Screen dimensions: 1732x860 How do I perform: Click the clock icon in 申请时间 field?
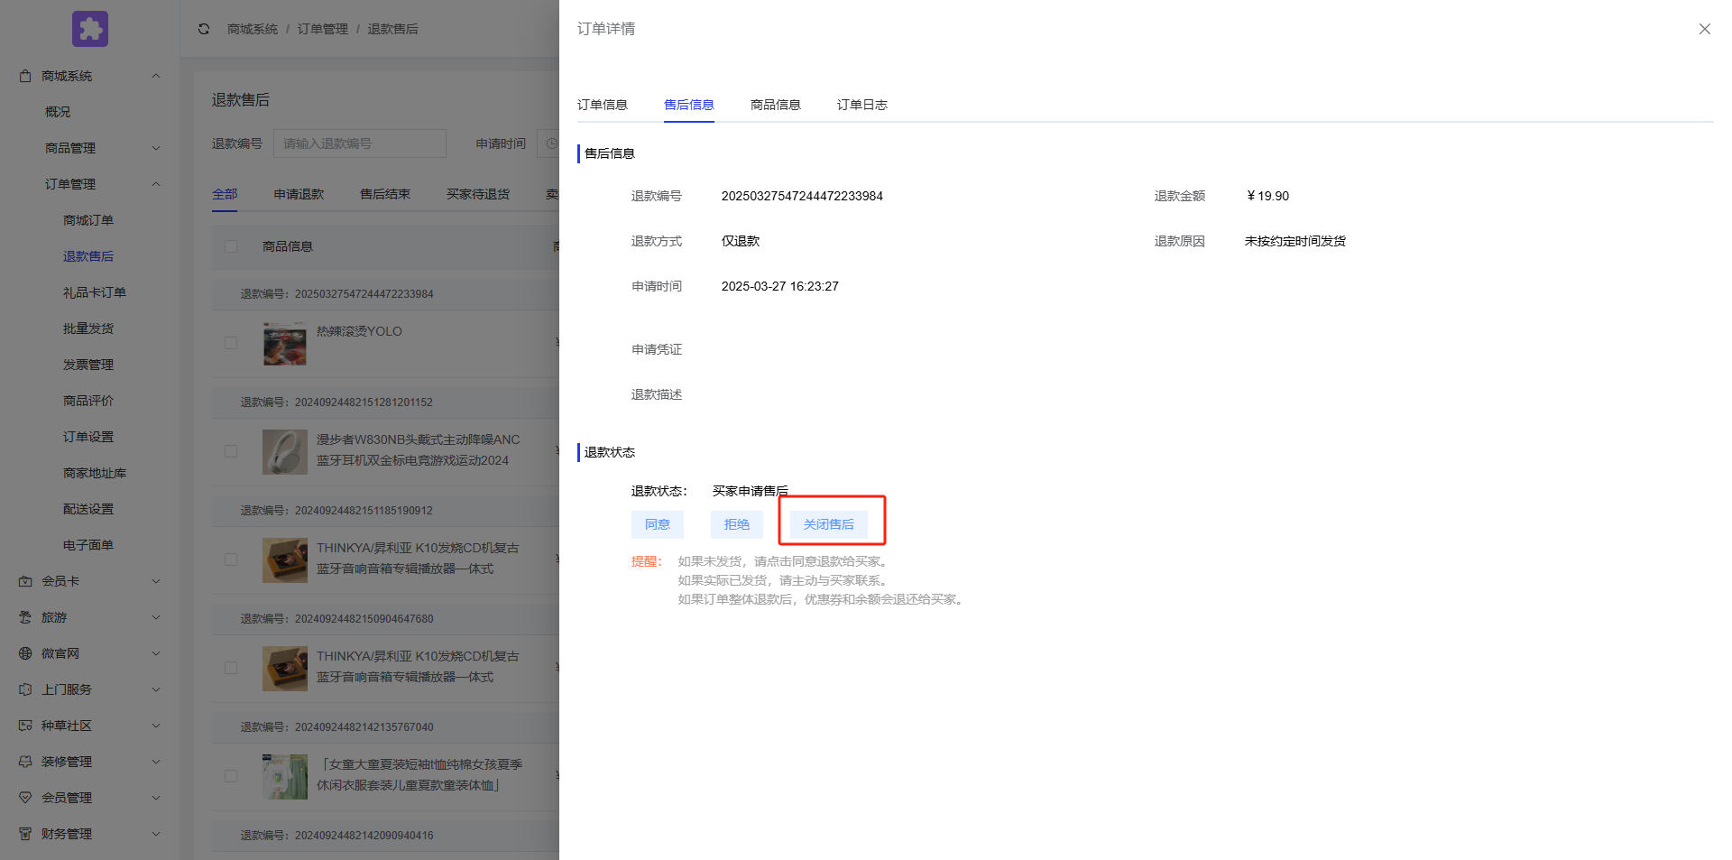pyautogui.click(x=551, y=143)
